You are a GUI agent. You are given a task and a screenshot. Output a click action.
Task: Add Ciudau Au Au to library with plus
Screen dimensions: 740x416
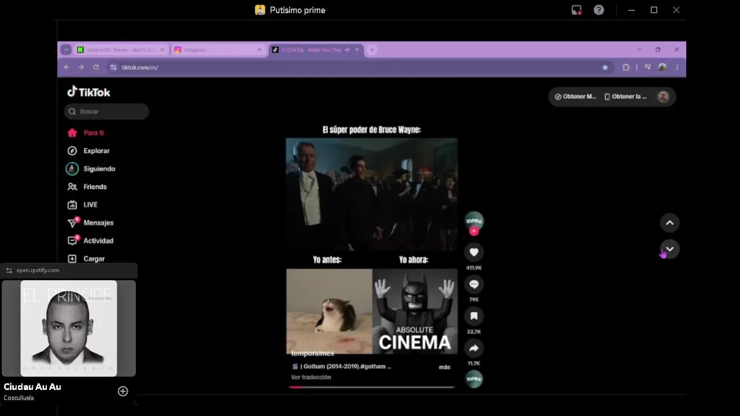click(x=123, y=391)
